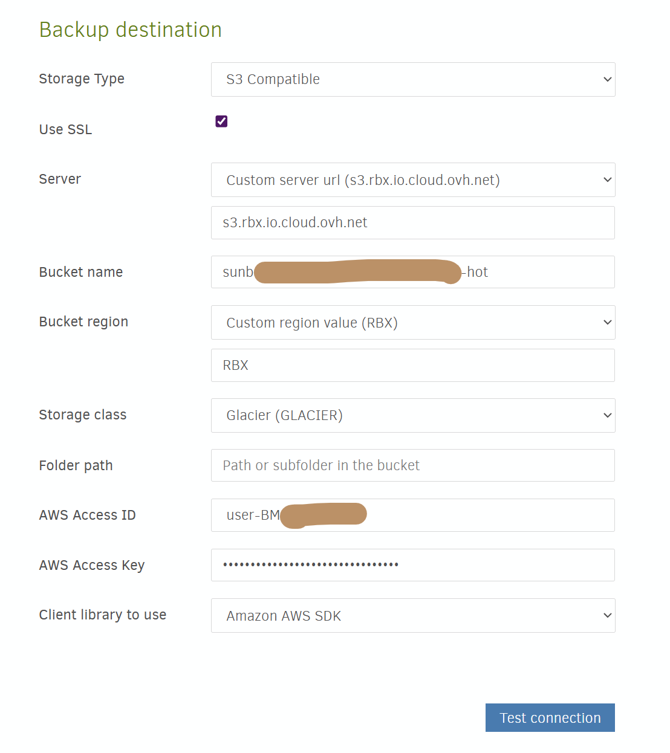Screen dimensions: 670x753
Task: Click the Storage class text label
Action: 83,415
